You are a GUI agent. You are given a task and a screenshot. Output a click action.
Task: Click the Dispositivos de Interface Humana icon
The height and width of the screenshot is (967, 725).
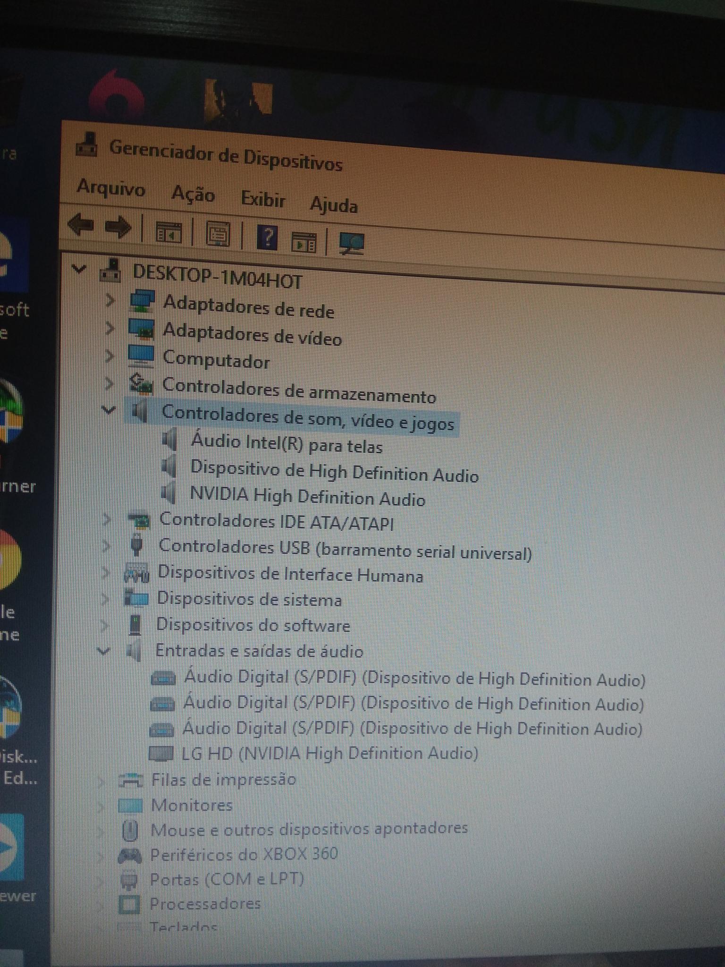pos(136,574)
